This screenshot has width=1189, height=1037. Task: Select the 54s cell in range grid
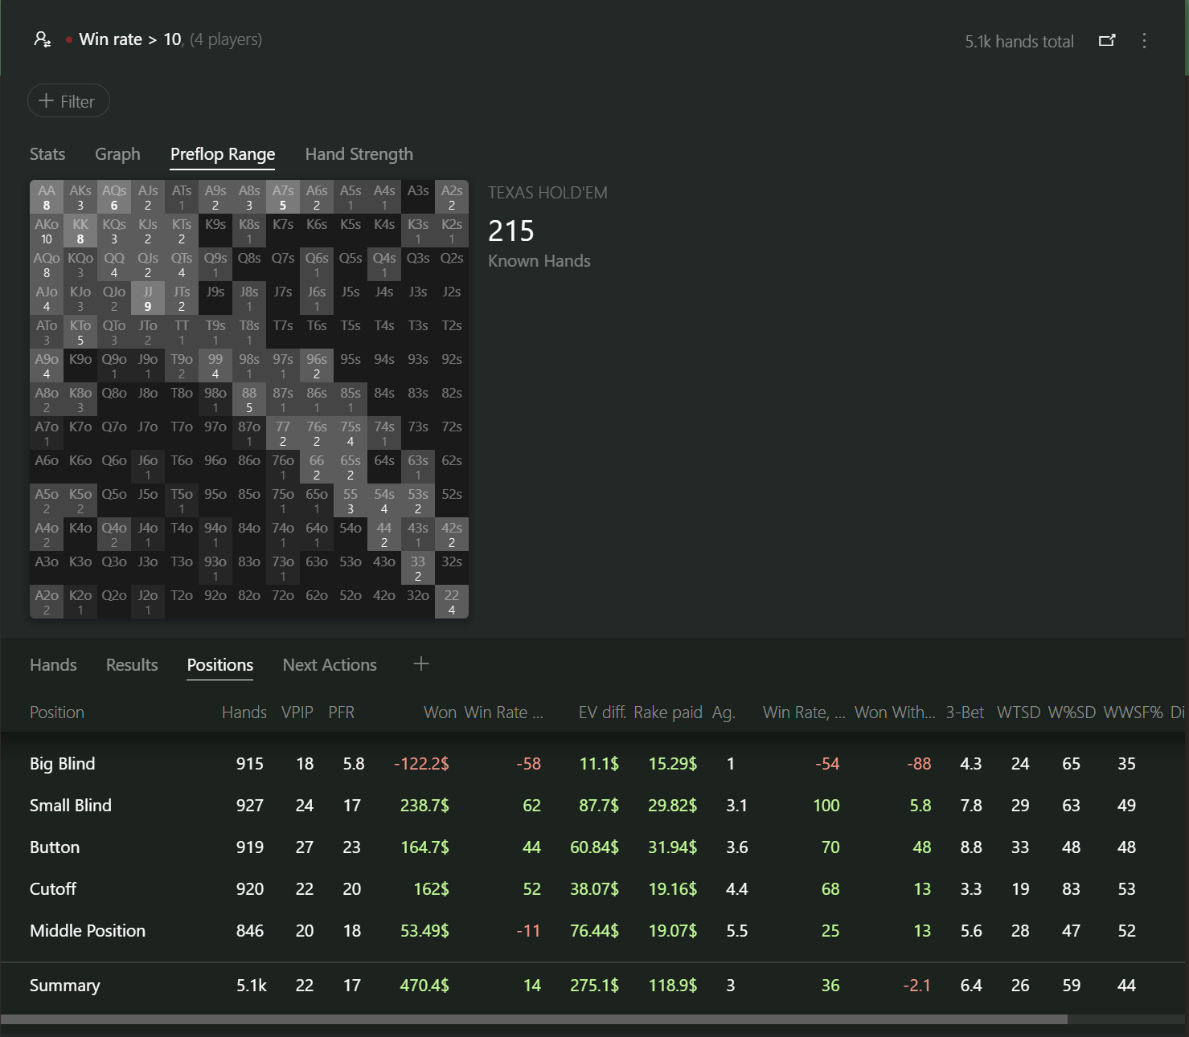[384, 500]
